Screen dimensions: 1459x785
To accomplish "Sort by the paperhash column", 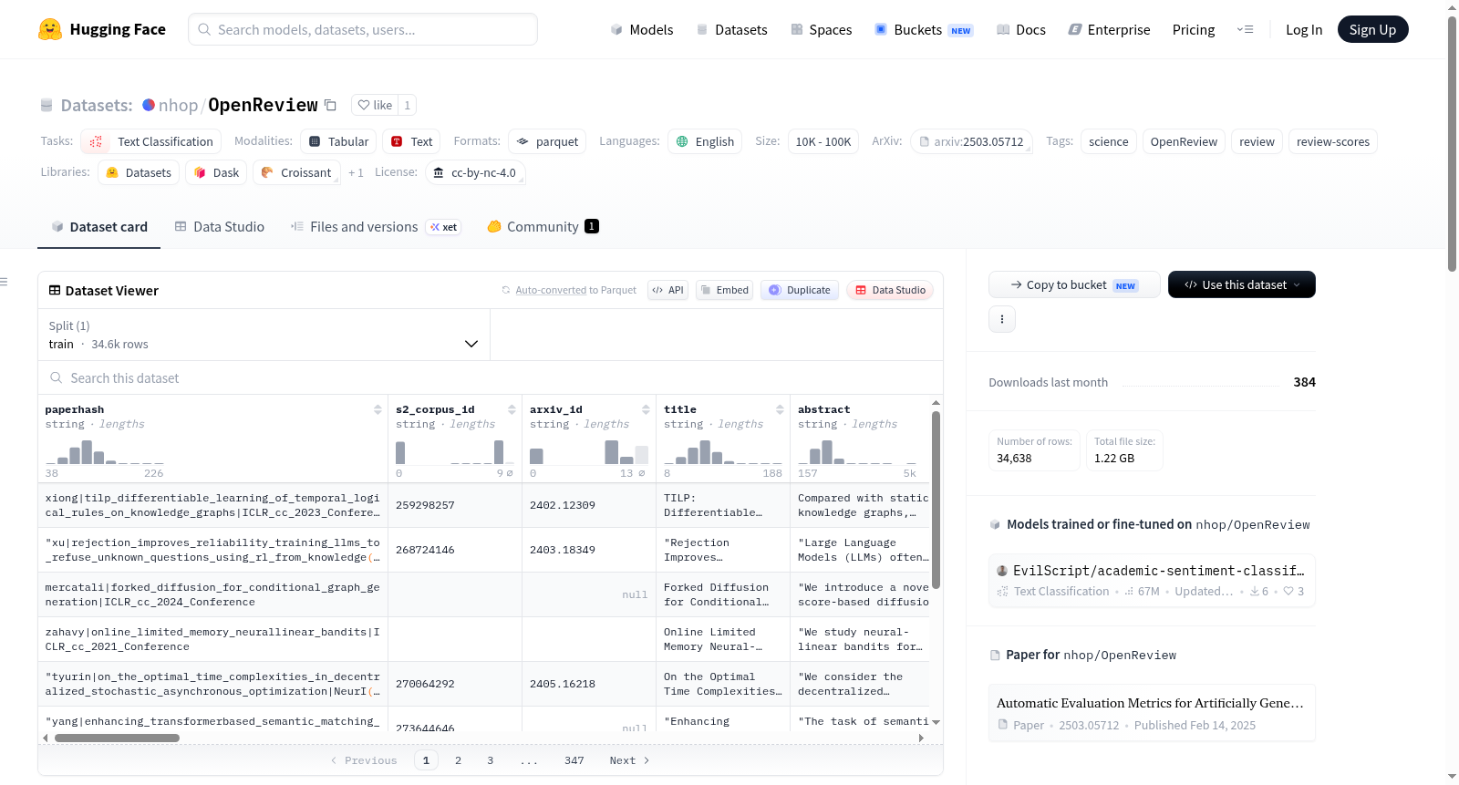I will point(378,409).
